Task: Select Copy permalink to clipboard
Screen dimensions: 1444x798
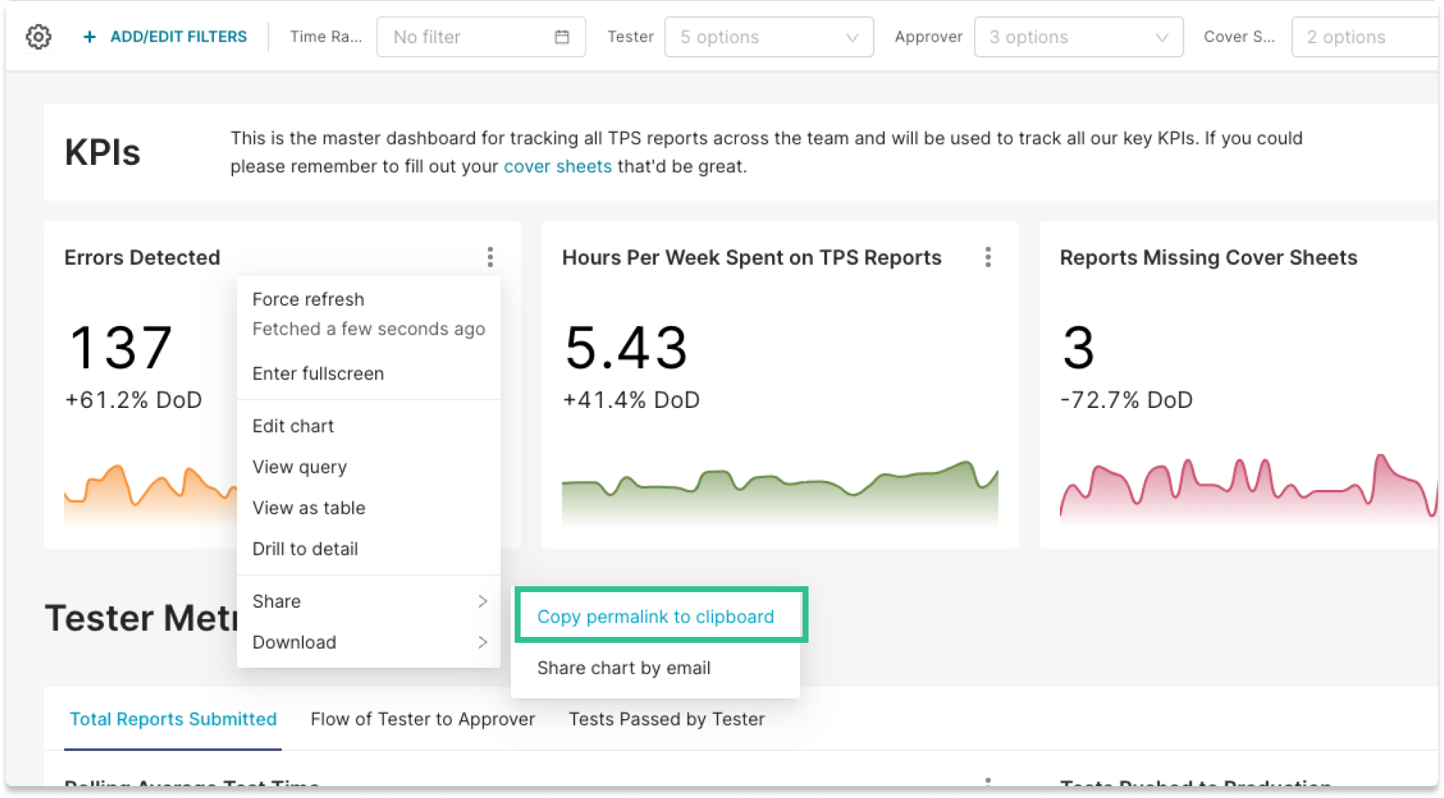Action: (656, 617)
